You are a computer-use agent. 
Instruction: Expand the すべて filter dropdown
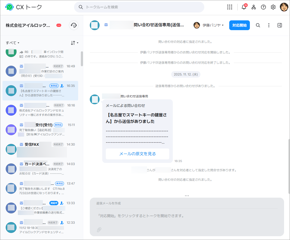click(x=12, y=43)
